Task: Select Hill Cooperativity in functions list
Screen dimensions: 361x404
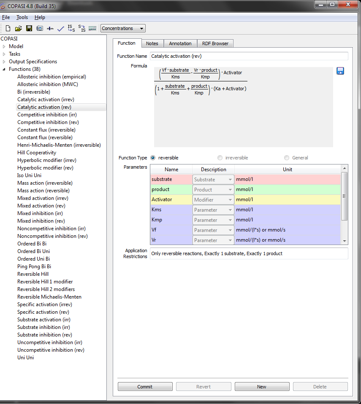Action: (37, 153)
